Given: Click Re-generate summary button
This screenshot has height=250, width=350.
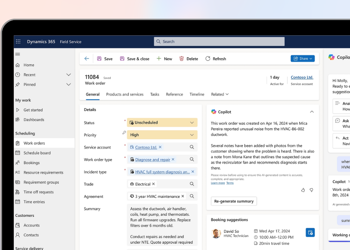Looking at the screenshot, I should [234, 201].
